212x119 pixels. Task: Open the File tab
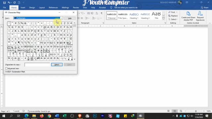point(4,8)
